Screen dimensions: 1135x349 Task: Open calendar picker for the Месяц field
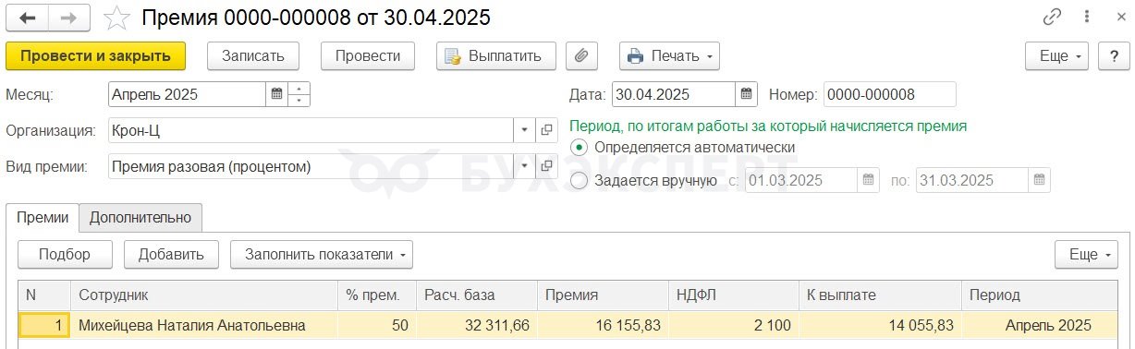(x=276, y=94)
